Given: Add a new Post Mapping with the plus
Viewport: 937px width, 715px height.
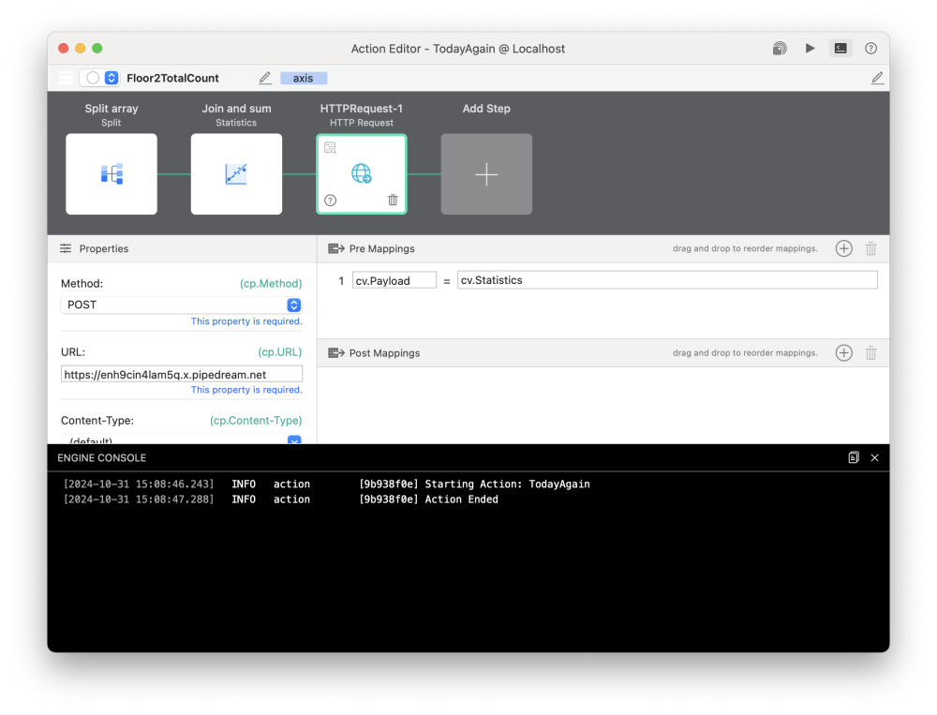Looking at the screenshot, I should 844,353.
